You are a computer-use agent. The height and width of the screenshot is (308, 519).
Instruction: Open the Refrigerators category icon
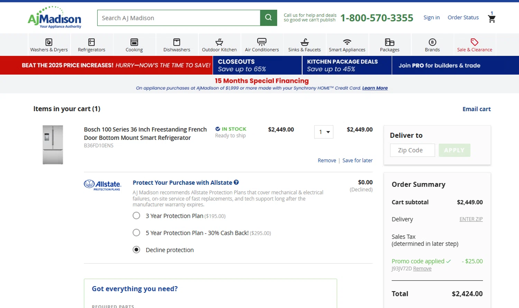coord(91,42)
